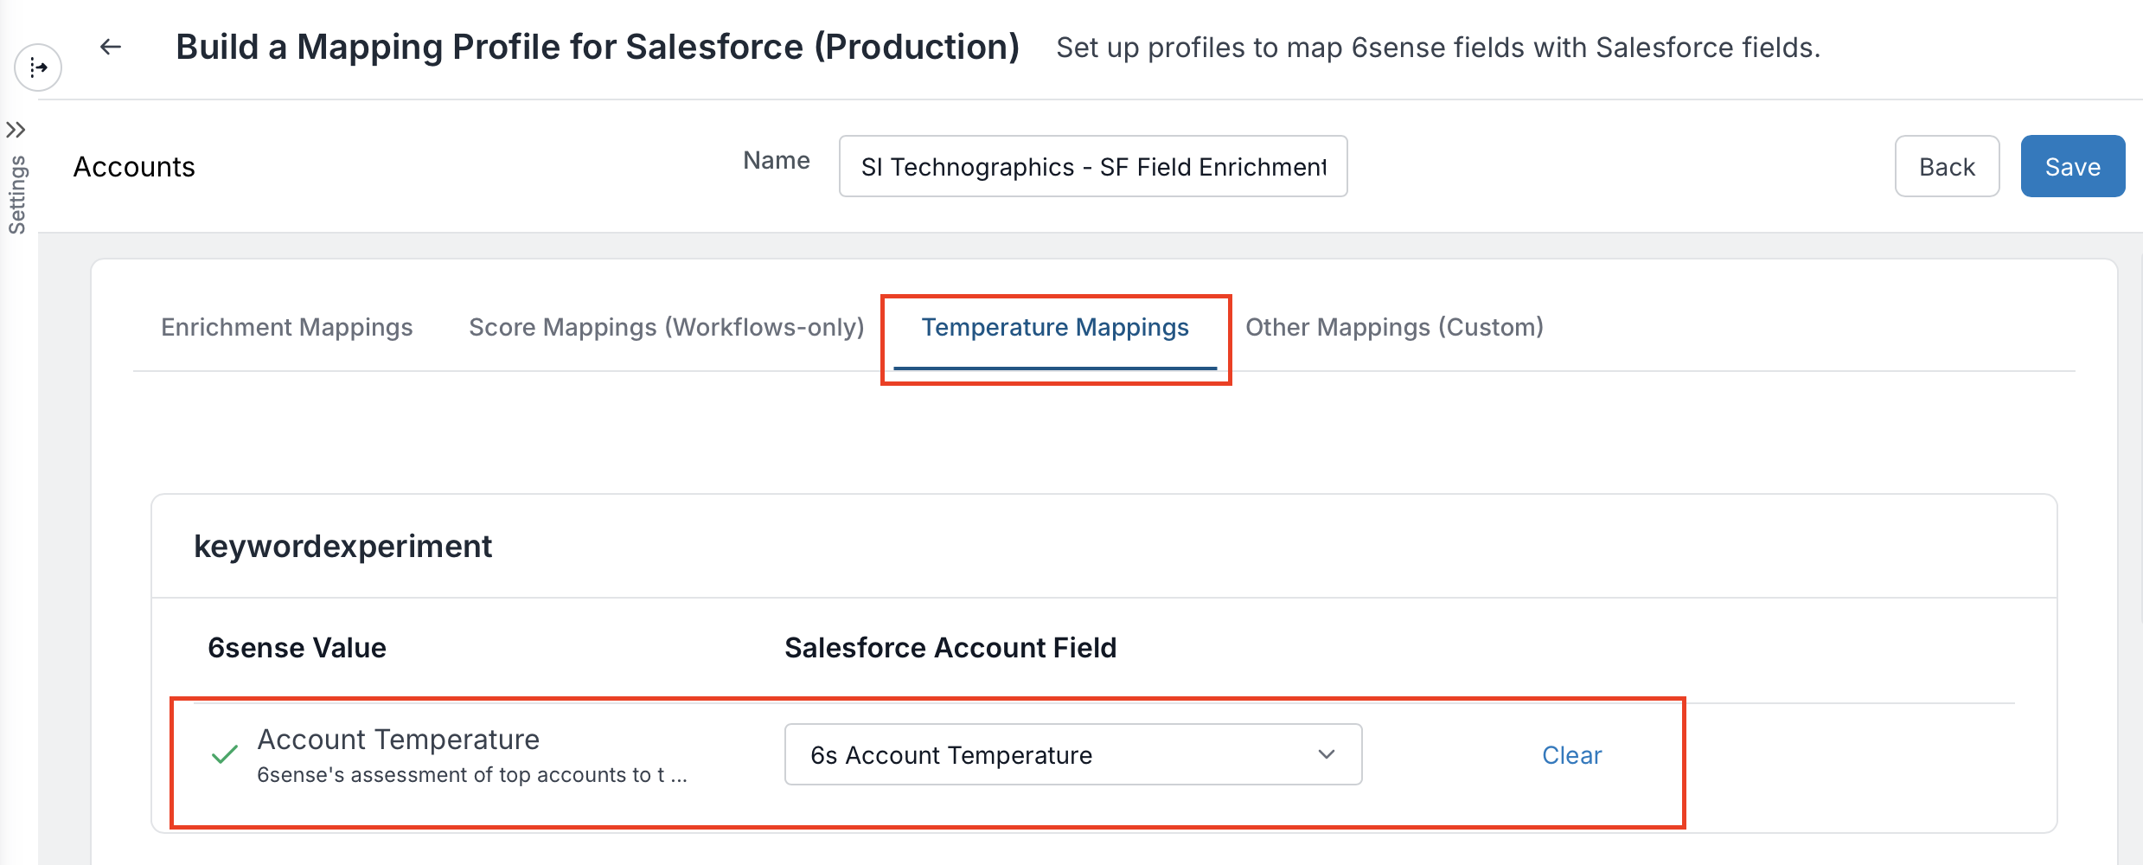Expand the Settings panel double chevron
The image size is (2143, 865).
click(16, 130)
